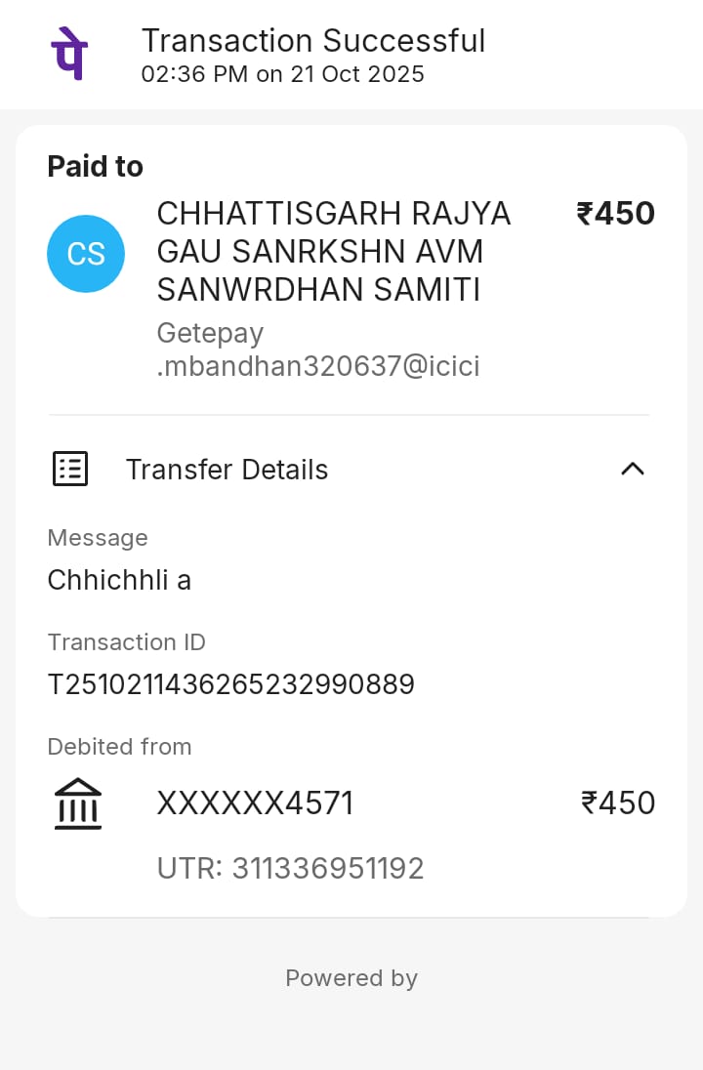Viewport: 703px width, 1070px height.
Task: Open payee CHHATTISGARH RAJYA GAU SANRKSHN name
Action: 334,251
